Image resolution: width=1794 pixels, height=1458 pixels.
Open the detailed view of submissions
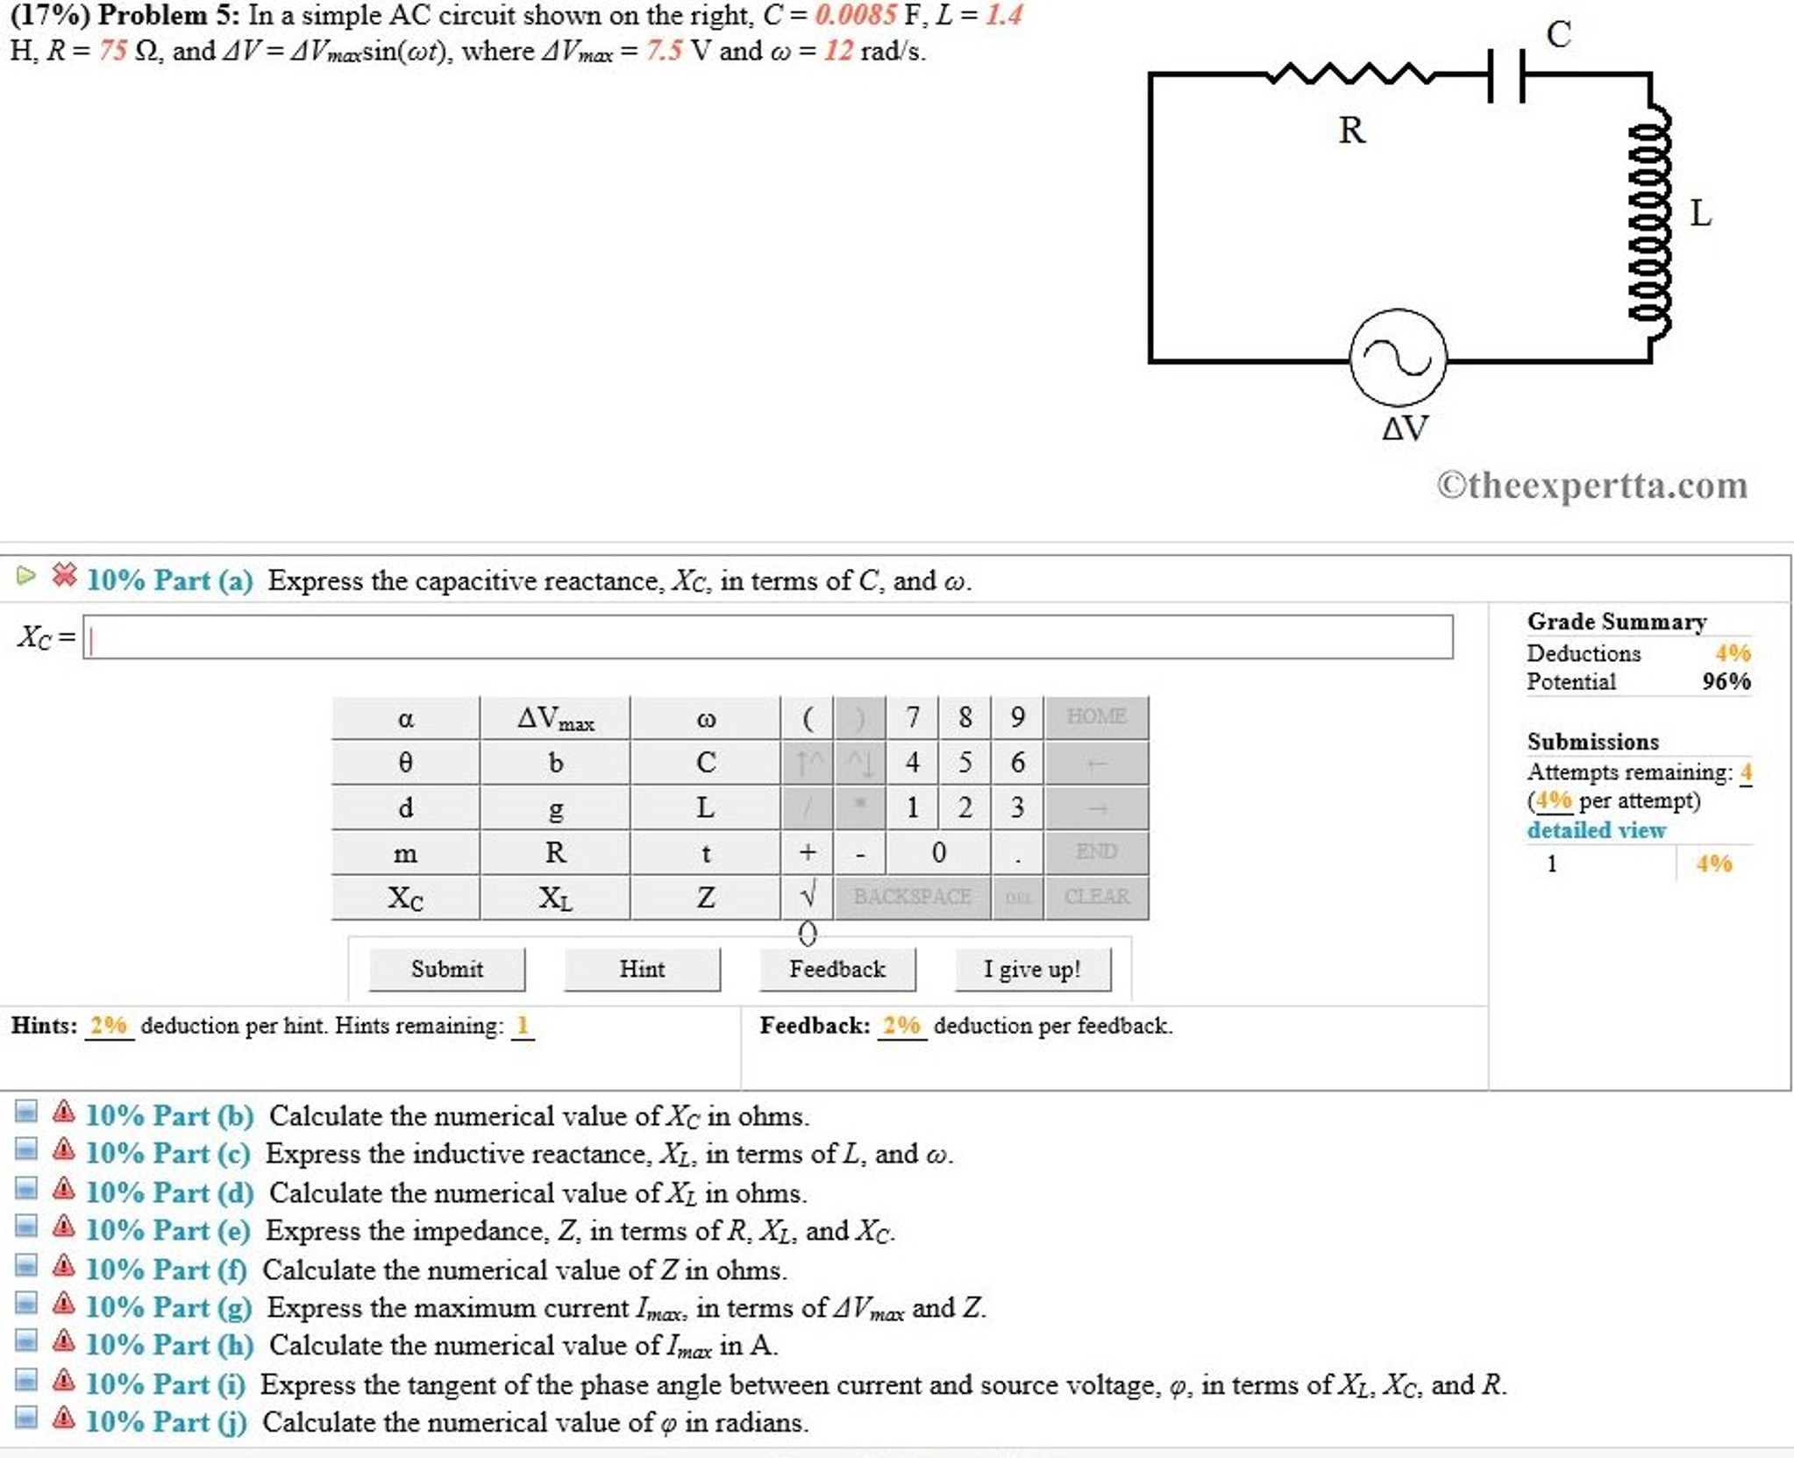tap(1598, 830)
